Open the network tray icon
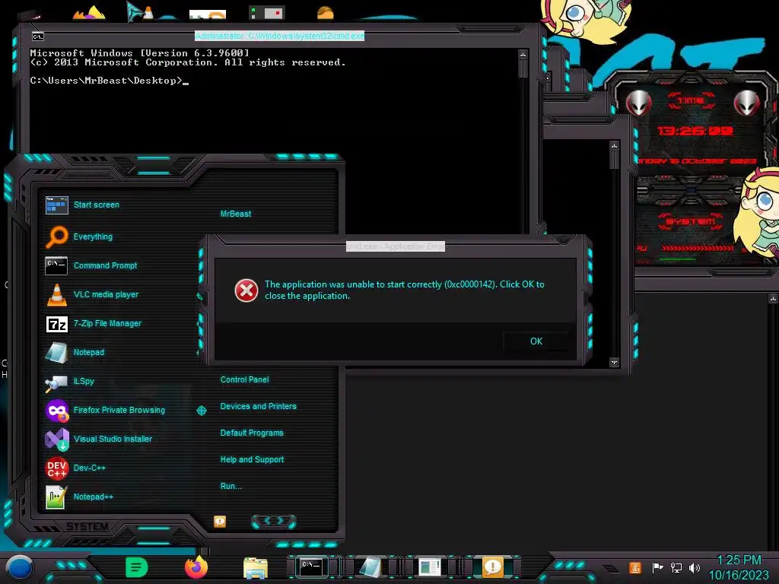Screen dimensions: 779x584 676,567
